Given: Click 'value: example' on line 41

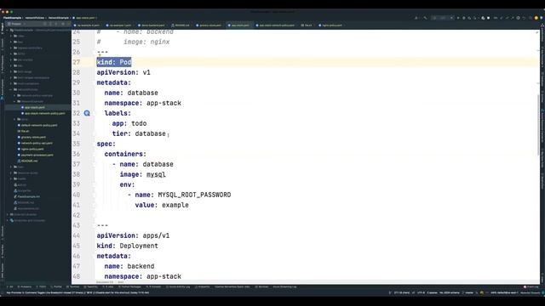Looking at the screenshot, I should pyautogui.click(x=162, y=205).
